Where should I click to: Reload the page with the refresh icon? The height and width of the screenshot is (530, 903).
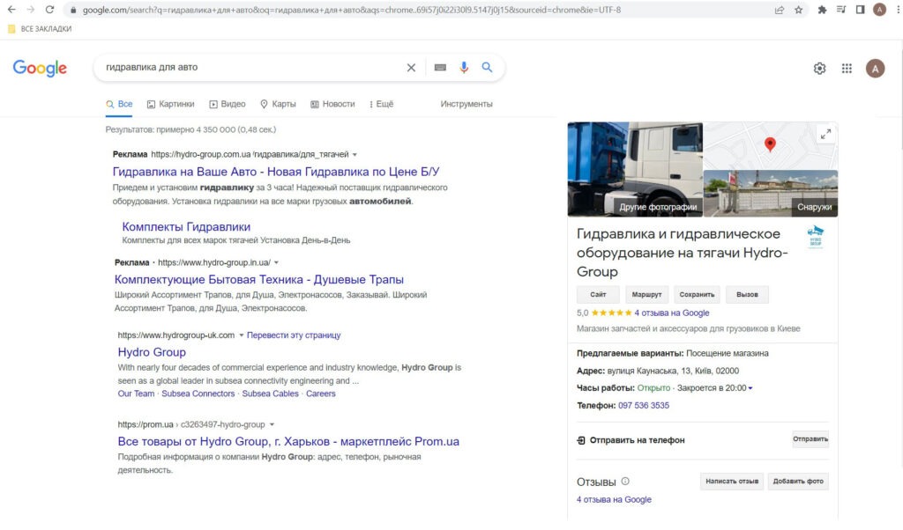(x=49, y=10)
